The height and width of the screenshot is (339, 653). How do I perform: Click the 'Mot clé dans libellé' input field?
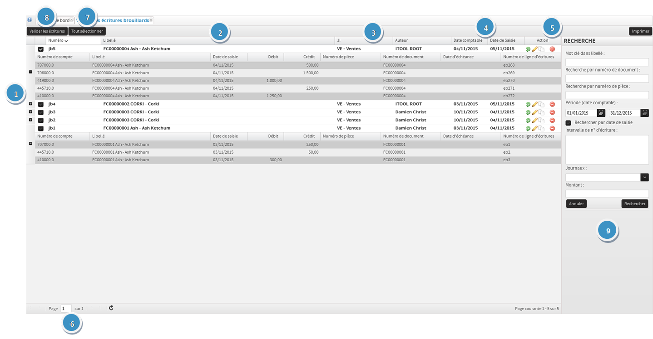[607, 62]
